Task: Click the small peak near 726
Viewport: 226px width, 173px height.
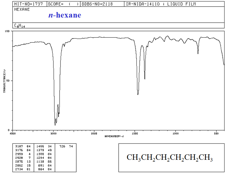Action: coord(198,53)
